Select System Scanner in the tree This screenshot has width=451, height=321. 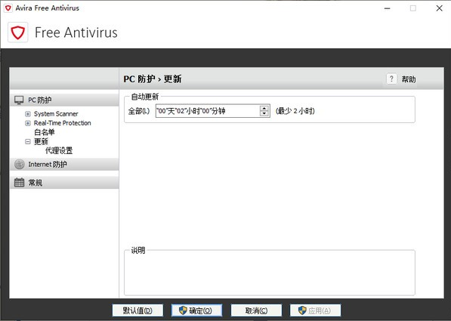tap(56, 114)
